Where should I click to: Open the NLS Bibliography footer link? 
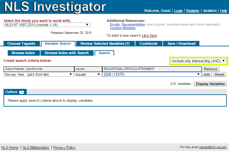point(36,147)
